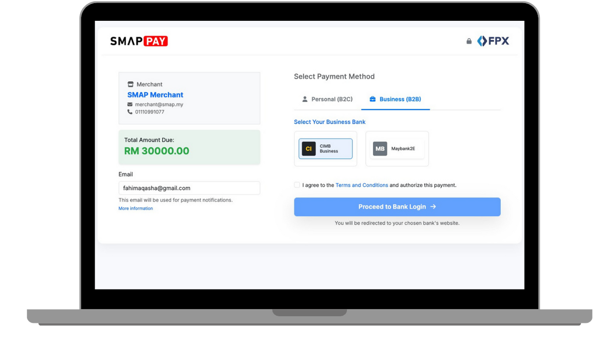Click the FPX logo
The height and width of the screenshot is (339, 611).
pos(493,41)
